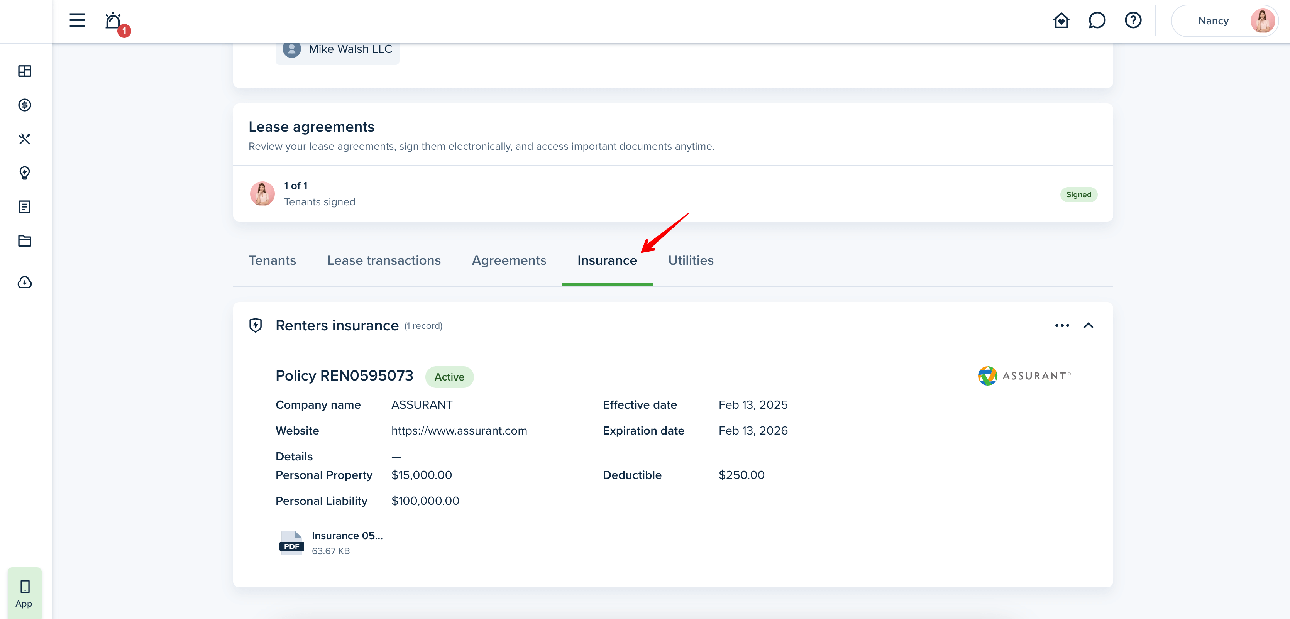This screenshot has width=1290, height=619.
Task: Click the 1 of 1 Tenants signed row
Action: 672,194
